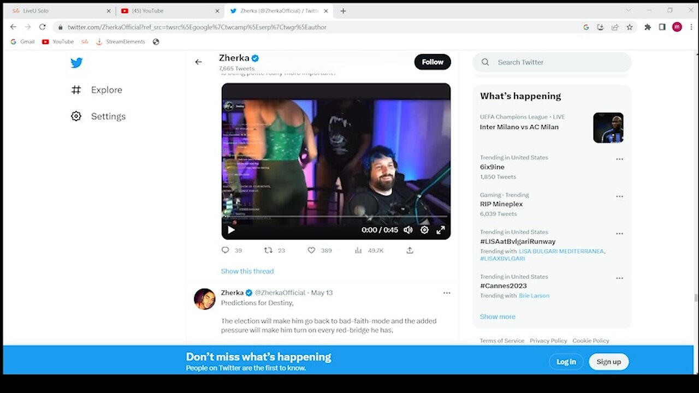Screen dimensions: 699x393
Task: Open more options on May 13 tweet
Action: pyautogui.click(x=447, y=293)
